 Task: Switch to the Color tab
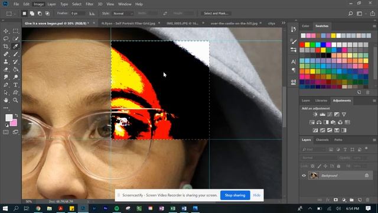coord(305,26)
